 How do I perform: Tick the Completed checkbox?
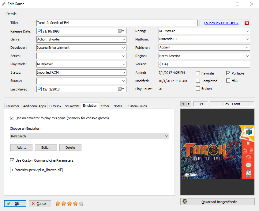198,81
